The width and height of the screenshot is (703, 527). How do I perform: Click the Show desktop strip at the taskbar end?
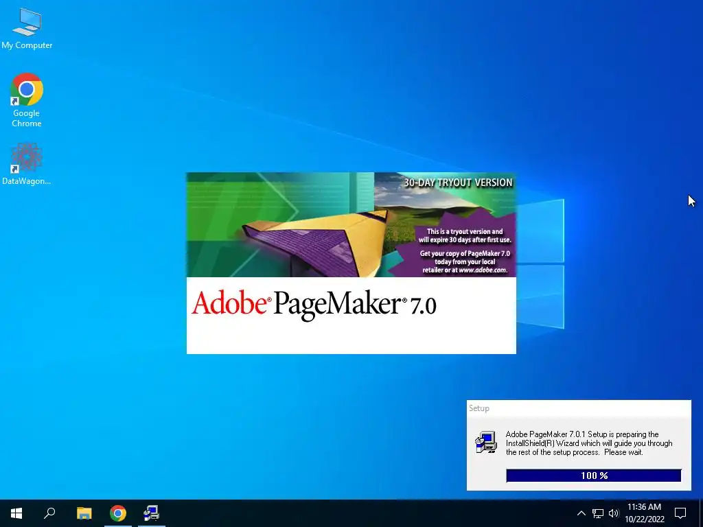click(x=701, y=513)
